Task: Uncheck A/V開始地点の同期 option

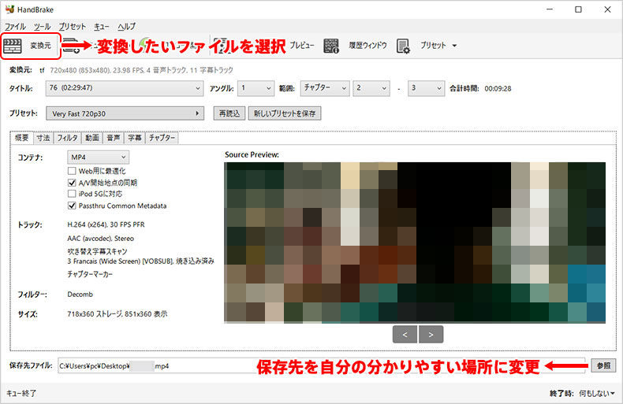Action: point(73,183)
